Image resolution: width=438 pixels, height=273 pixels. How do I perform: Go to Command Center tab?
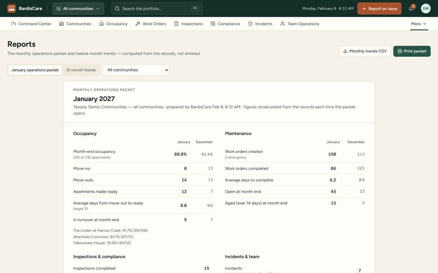[31, 23]
